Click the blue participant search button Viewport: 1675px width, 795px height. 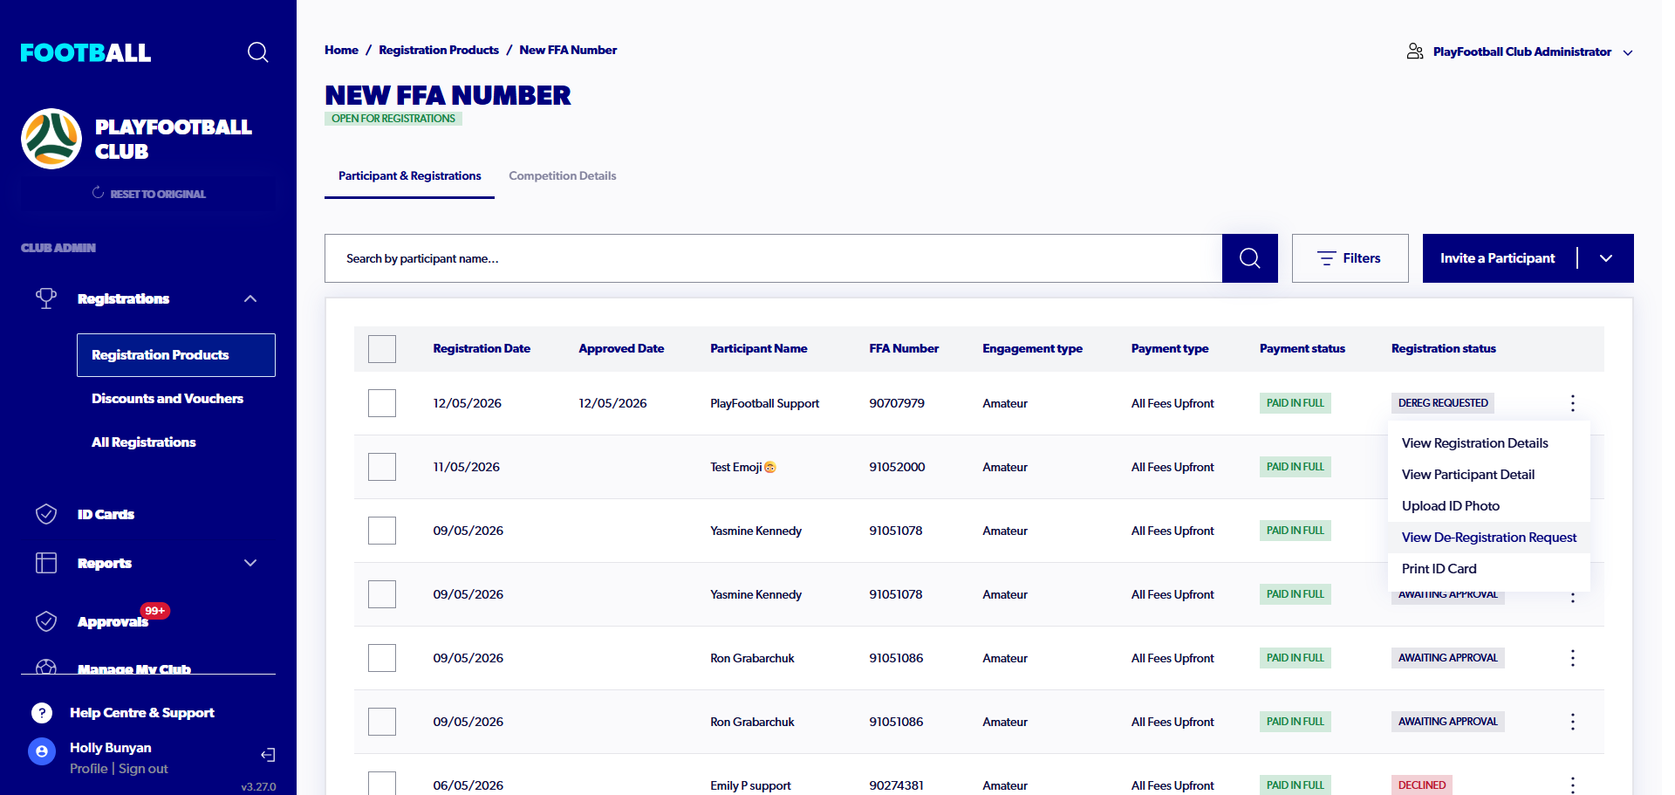[1249, 258]
